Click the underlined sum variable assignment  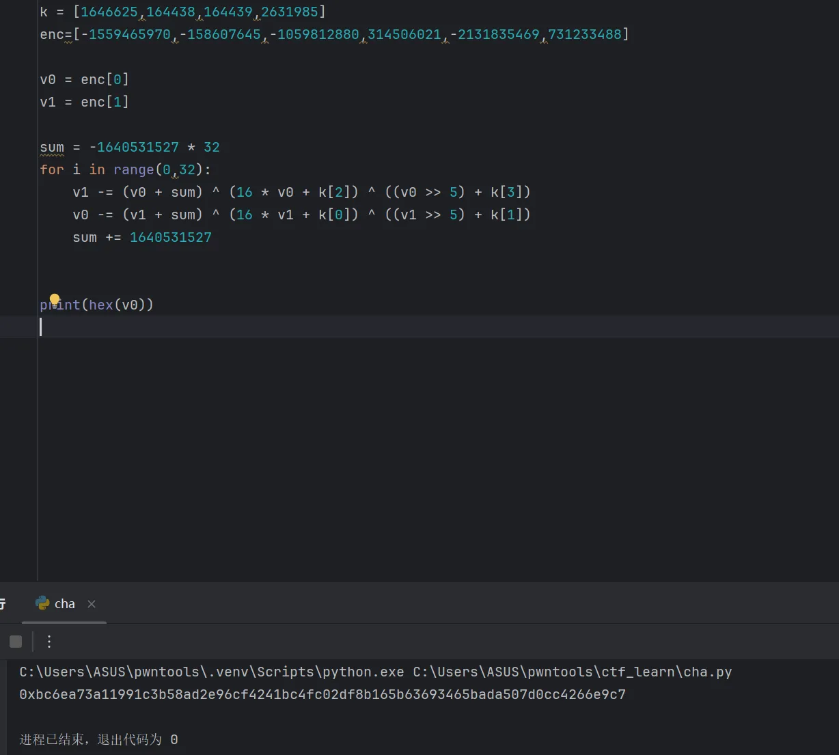(52, 148)
